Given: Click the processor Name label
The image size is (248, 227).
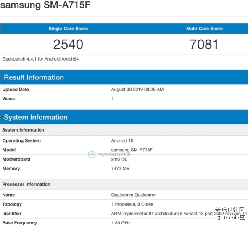Looking at the screenshot, I should (8, 195).
